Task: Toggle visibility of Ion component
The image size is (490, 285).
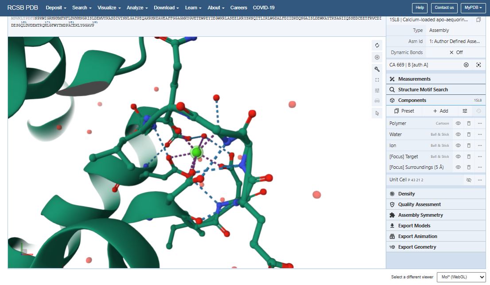Action: [x=458, y=145]
